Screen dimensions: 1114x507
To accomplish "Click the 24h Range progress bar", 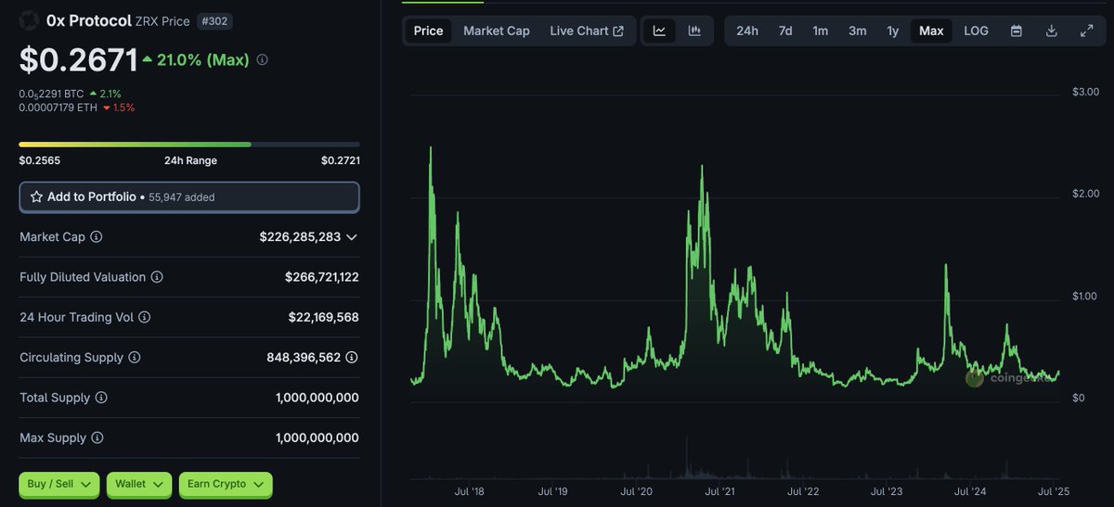I will tap(189, 145).
